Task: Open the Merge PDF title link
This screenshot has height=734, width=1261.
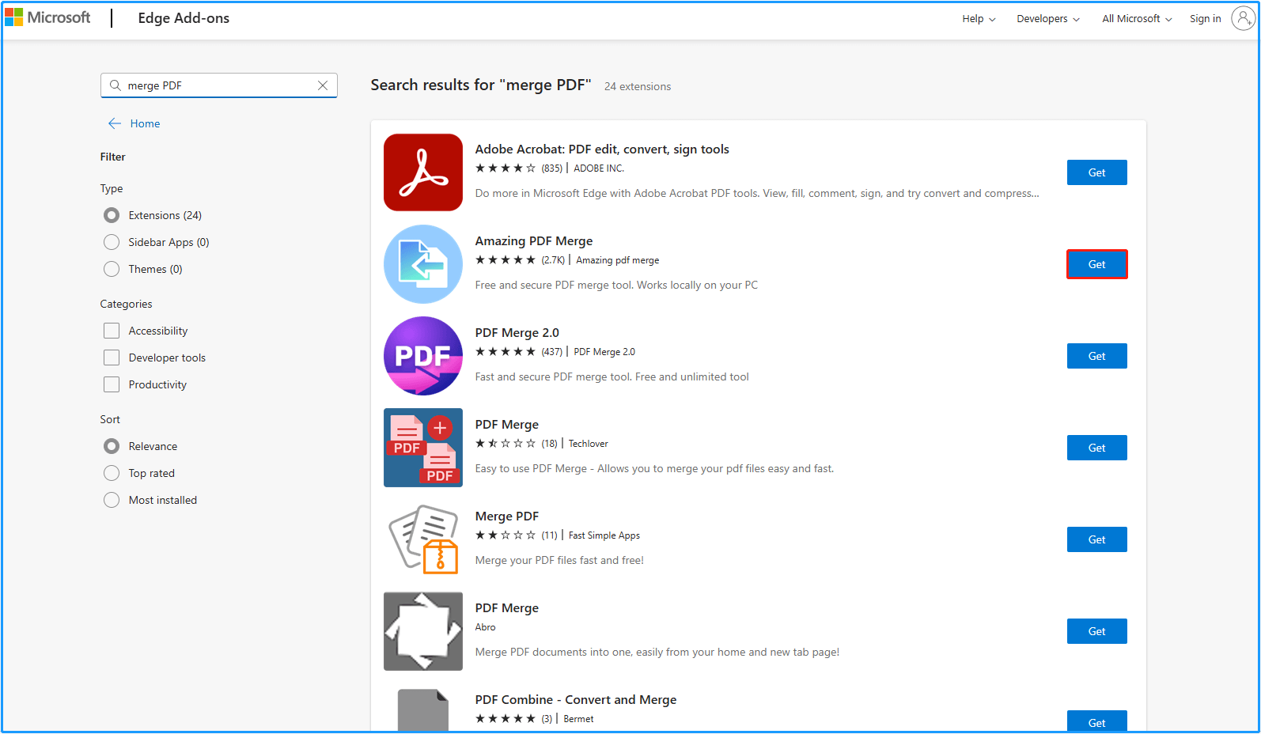Action: coord(506,516)
